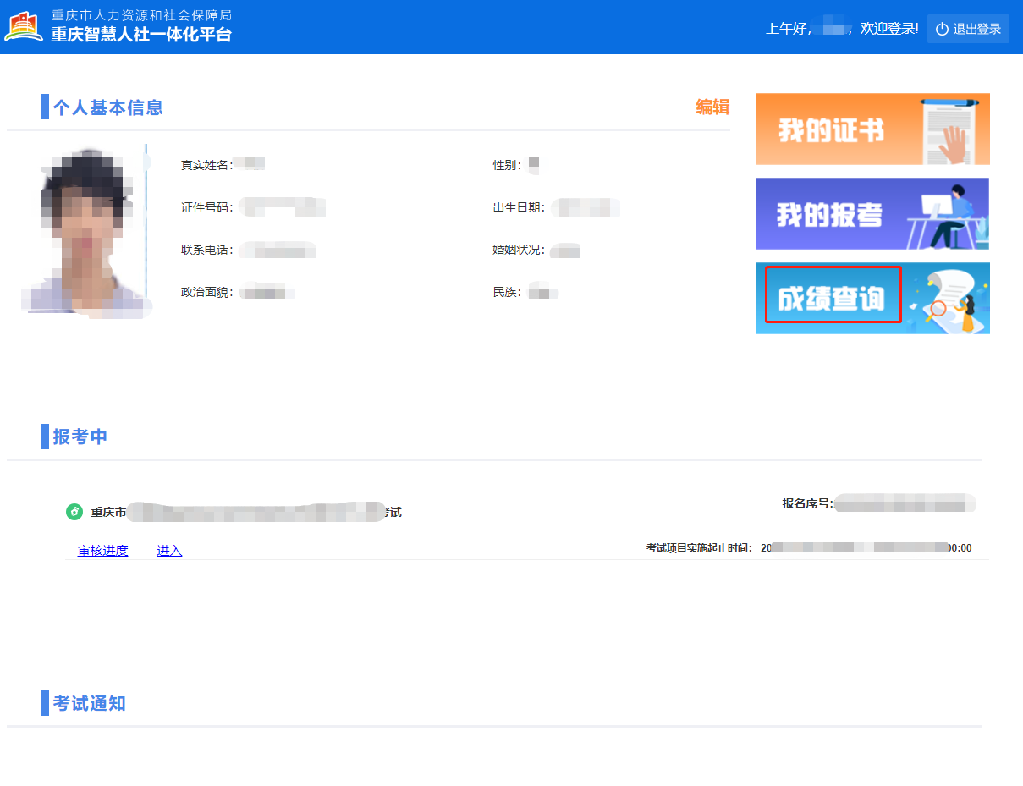Click the power icon in 退出登录
This screenshot has width=1023, height=786.
coord(942,30)
